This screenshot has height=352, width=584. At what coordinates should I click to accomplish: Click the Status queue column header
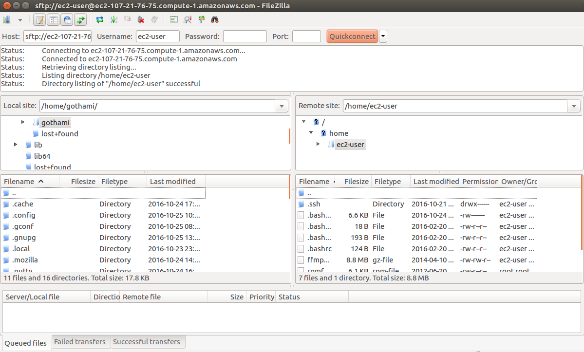312,297
